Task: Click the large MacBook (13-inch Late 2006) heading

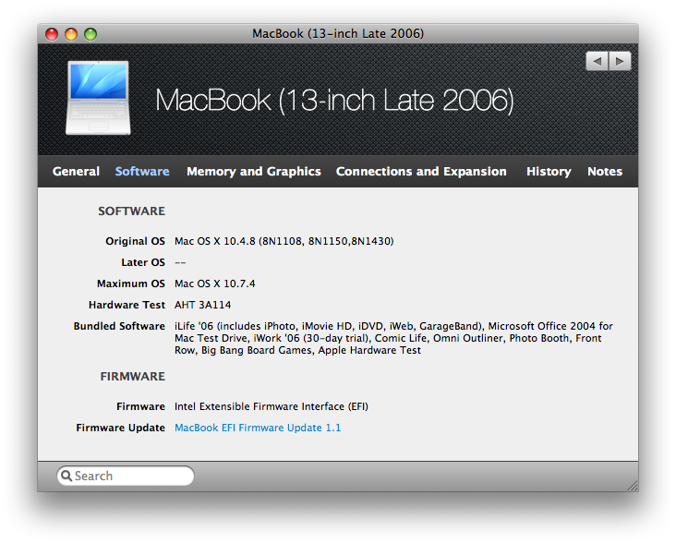Action: click(334, 101)
